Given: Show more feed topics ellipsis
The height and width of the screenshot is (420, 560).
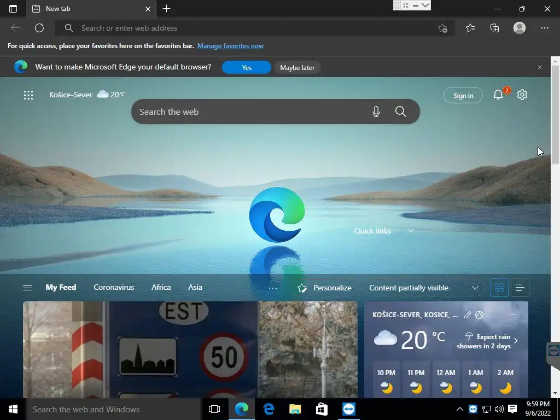Looking at the screenshot, I should [273, 288].
